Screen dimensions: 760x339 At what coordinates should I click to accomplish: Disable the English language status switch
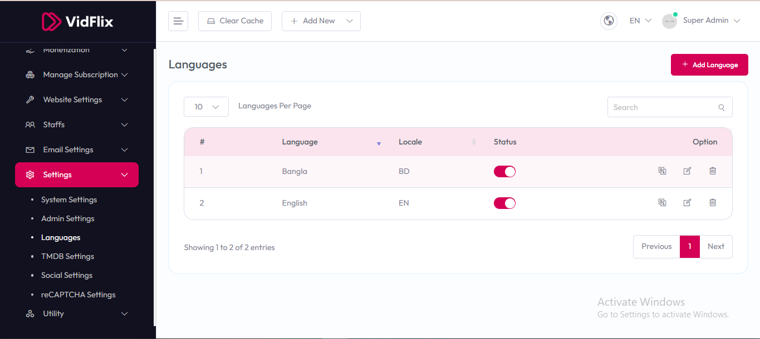[504, 203]
